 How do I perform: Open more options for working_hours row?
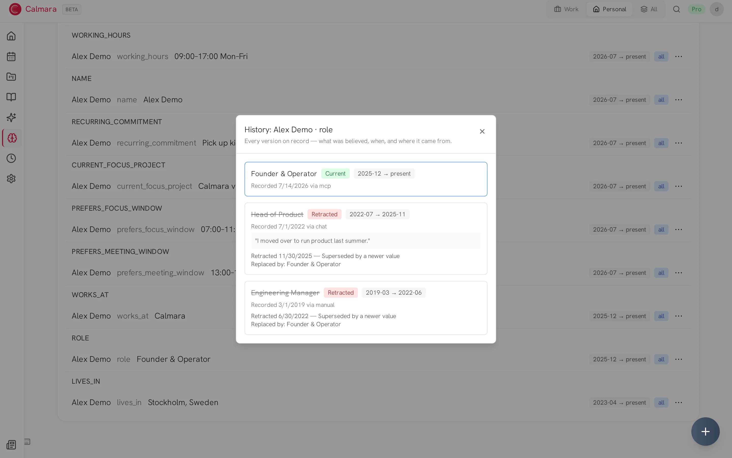tap(678, 56)
